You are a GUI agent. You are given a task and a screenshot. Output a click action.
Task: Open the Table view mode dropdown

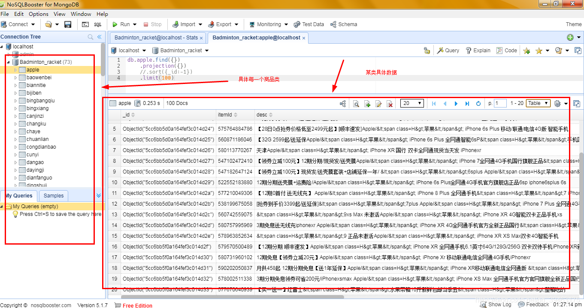538,103
